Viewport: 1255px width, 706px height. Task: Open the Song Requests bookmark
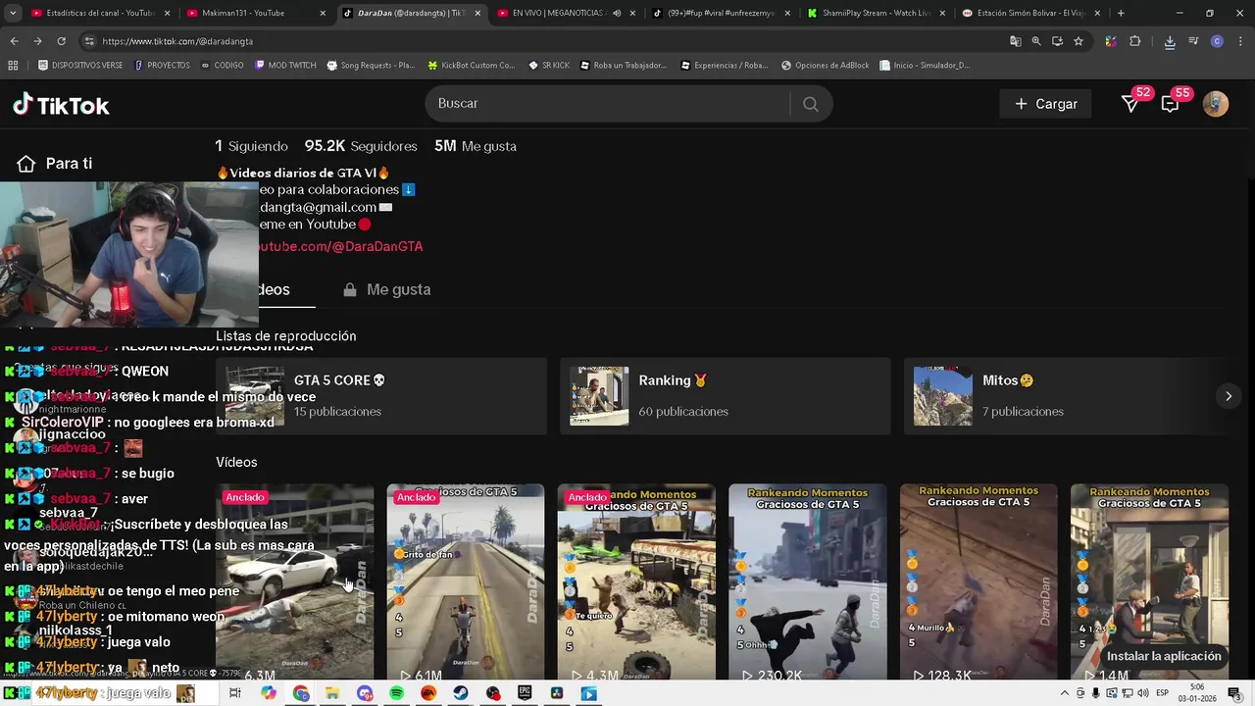coord(371,65)
